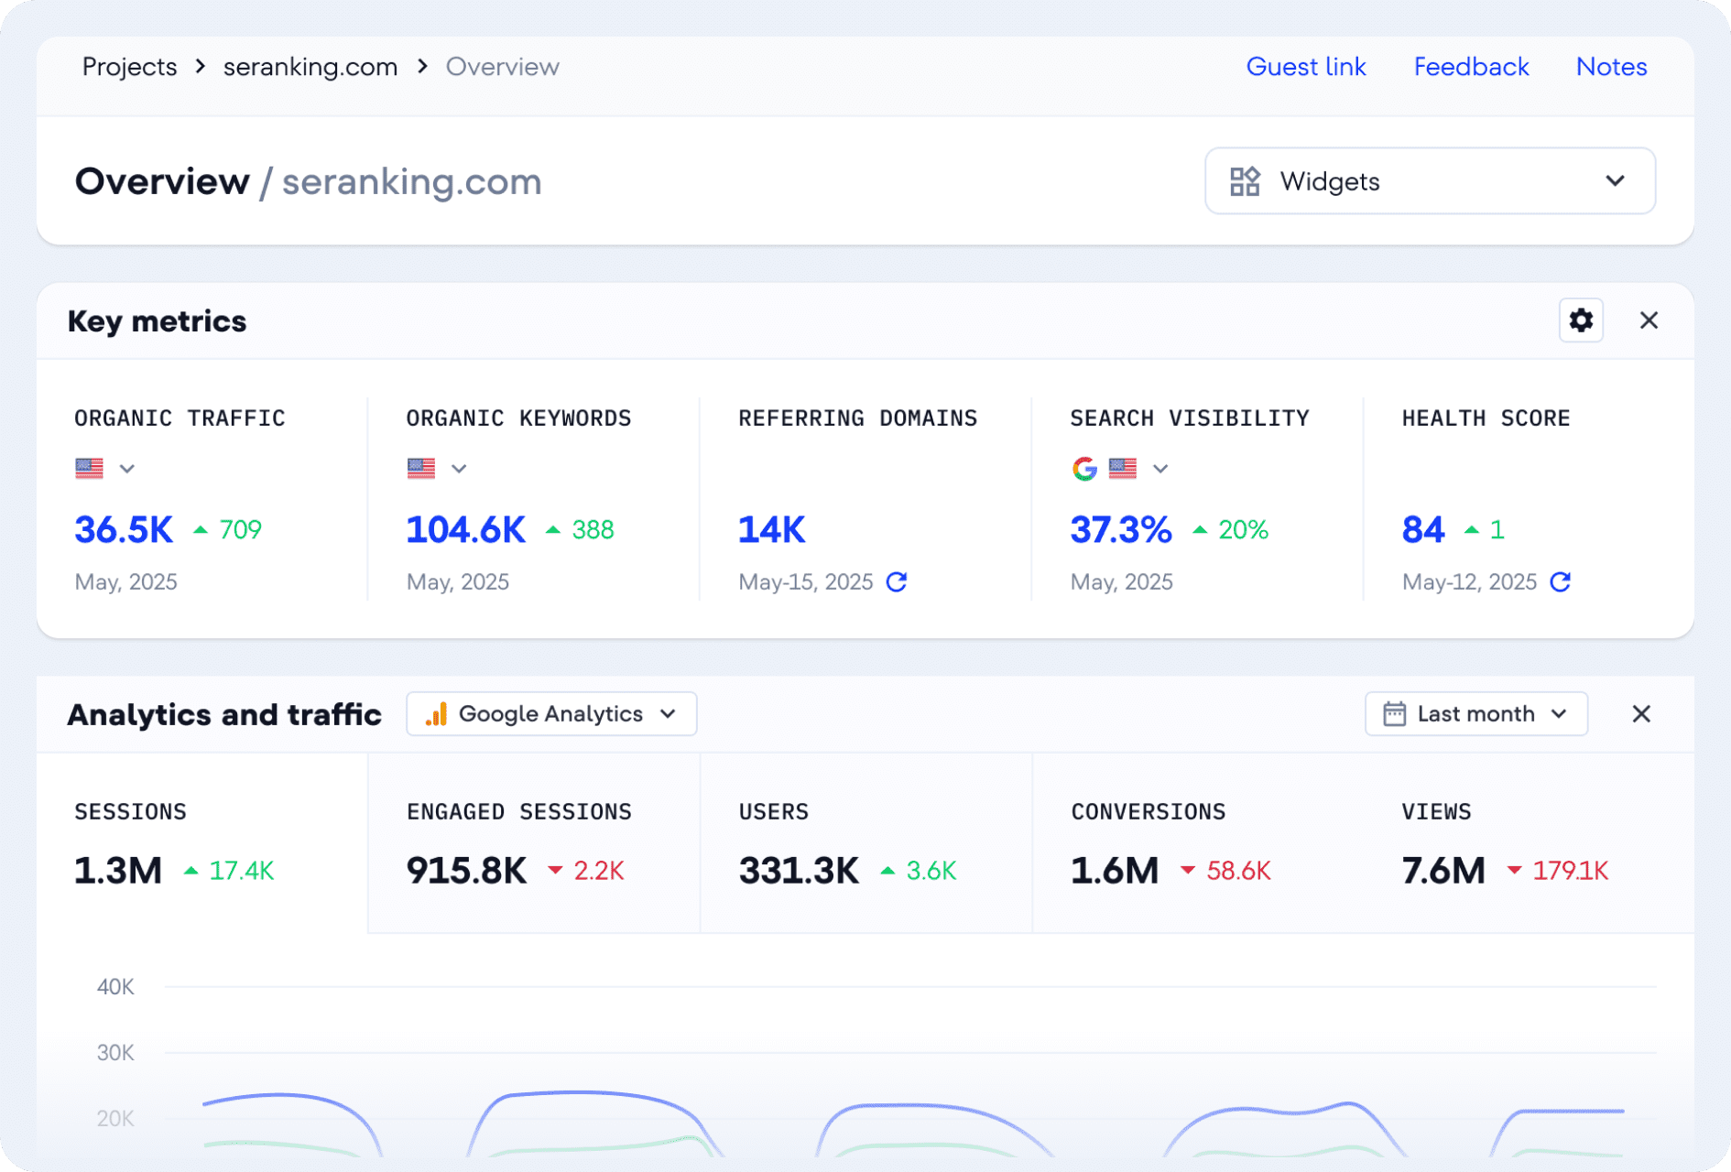1731x1172 pixels.
Task: Refresh Health Score data
Action: coord(1561,581)
